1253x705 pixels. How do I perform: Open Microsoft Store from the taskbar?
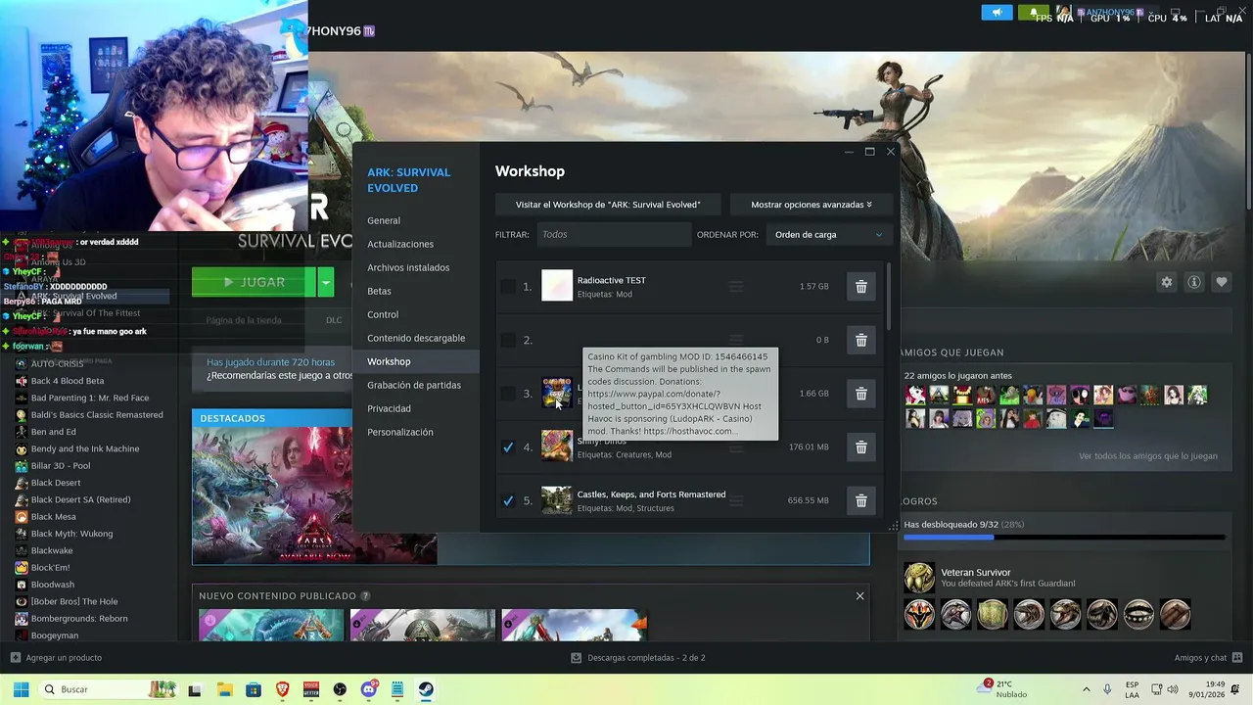pyautogui.click(x=254, y=689)
